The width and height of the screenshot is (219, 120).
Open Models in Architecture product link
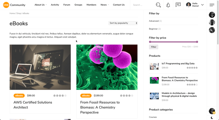179,95
